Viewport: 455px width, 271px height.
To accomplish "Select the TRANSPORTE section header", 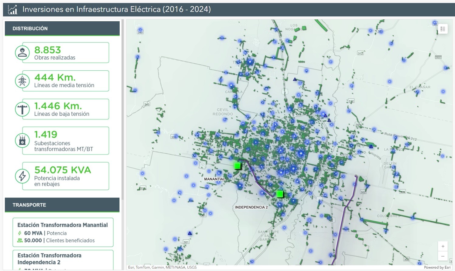I will (62, 205).
